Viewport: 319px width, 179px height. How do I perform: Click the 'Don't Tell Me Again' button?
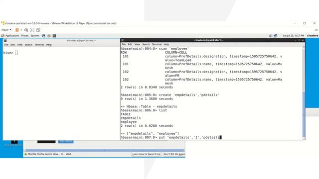tap(174, 154)
